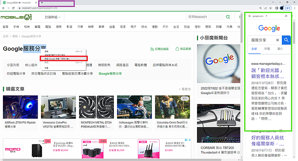Click the share page icon in address bar
This screenshot has width=298, height=161.
pyautogui.click(x=265, y=8)
